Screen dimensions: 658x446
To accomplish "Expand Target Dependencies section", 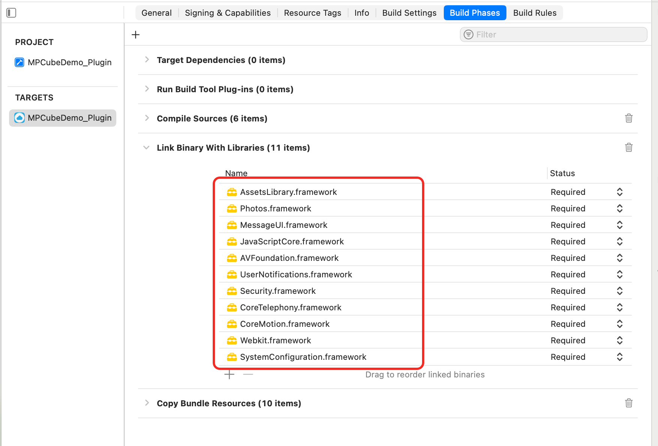I will (x=147, y=60).
